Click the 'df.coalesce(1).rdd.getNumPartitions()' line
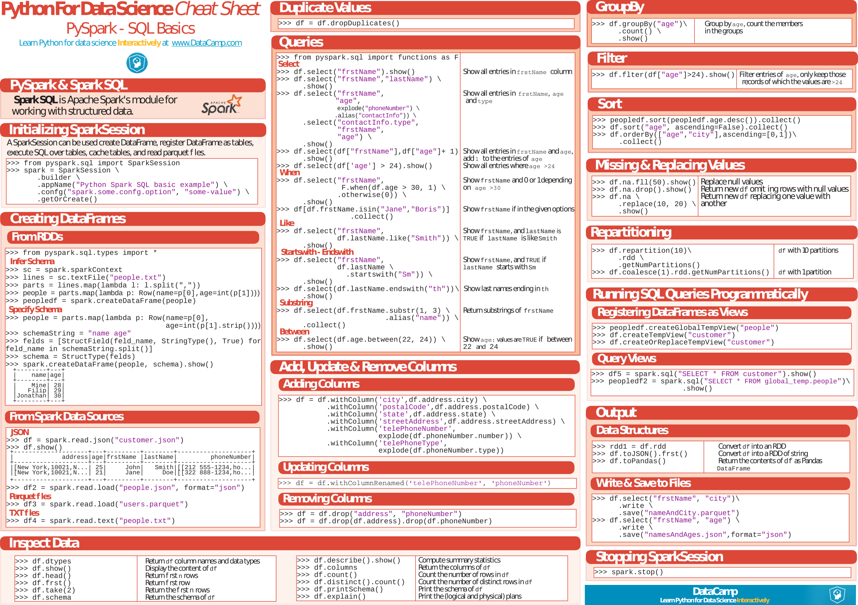The width and height of the screenshot is (858, 605). click(681, 272)
